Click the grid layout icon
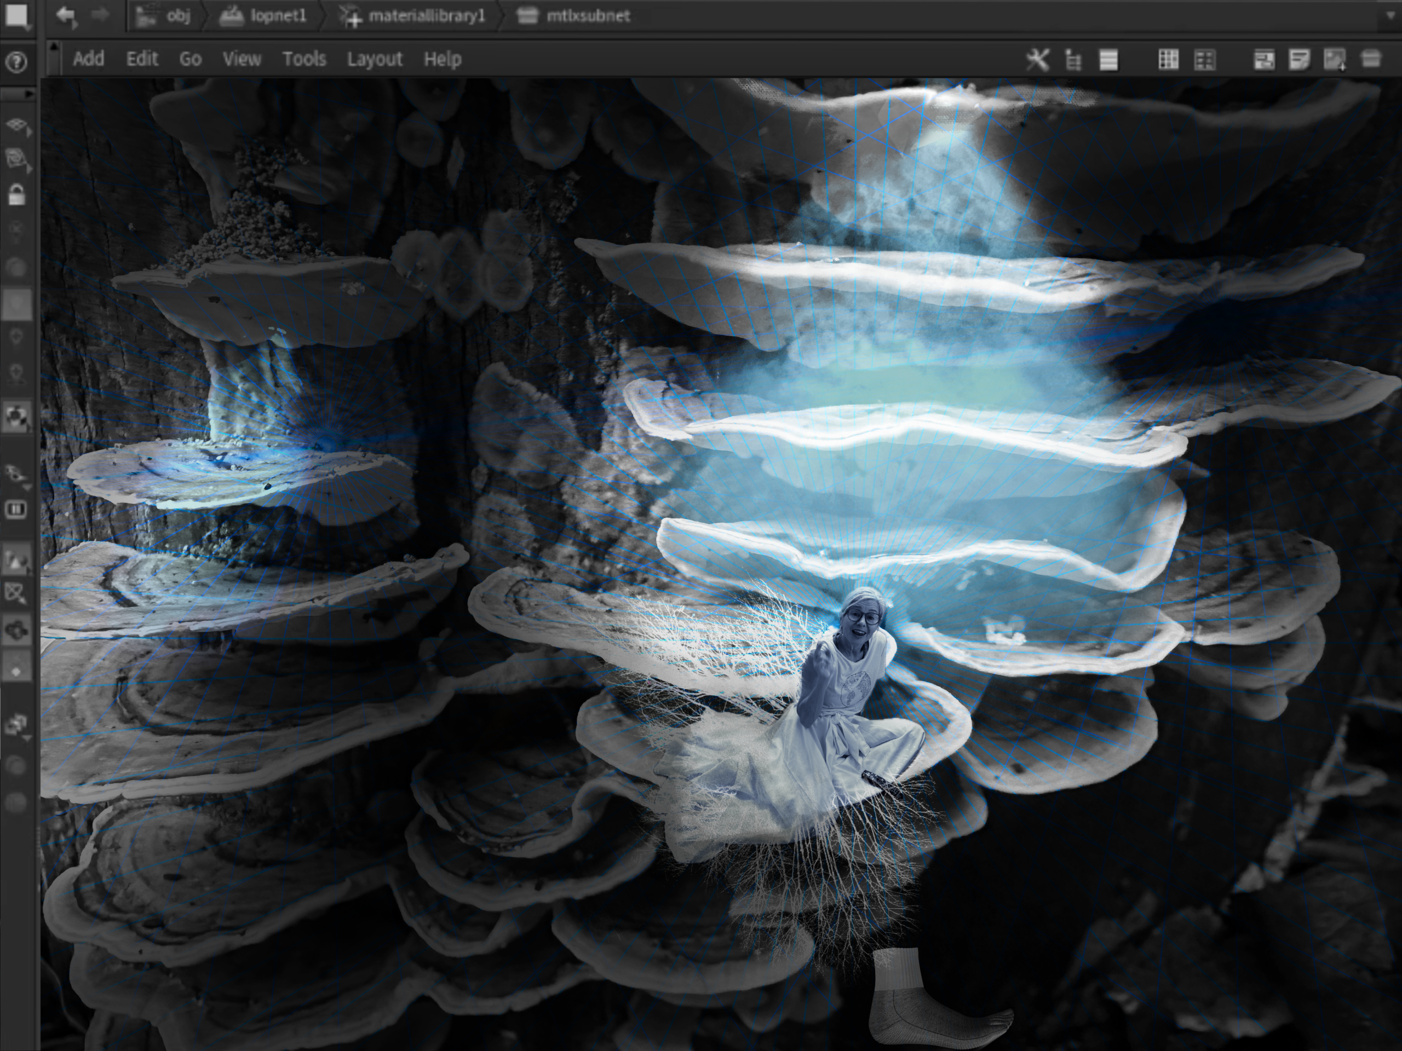 tap(1204, 60)
